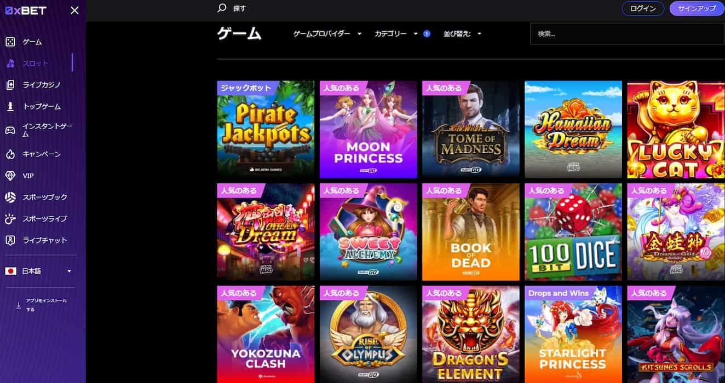The height and width of the screenshot is (383, 725).
Task: Open the 日本語 language selector
Action: click(38, 271)
